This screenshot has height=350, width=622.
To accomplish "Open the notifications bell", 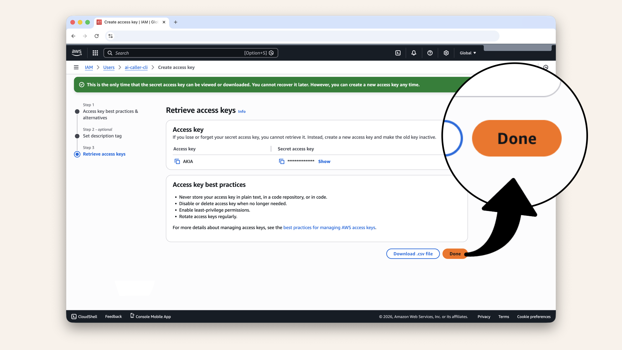I will 414,53.
